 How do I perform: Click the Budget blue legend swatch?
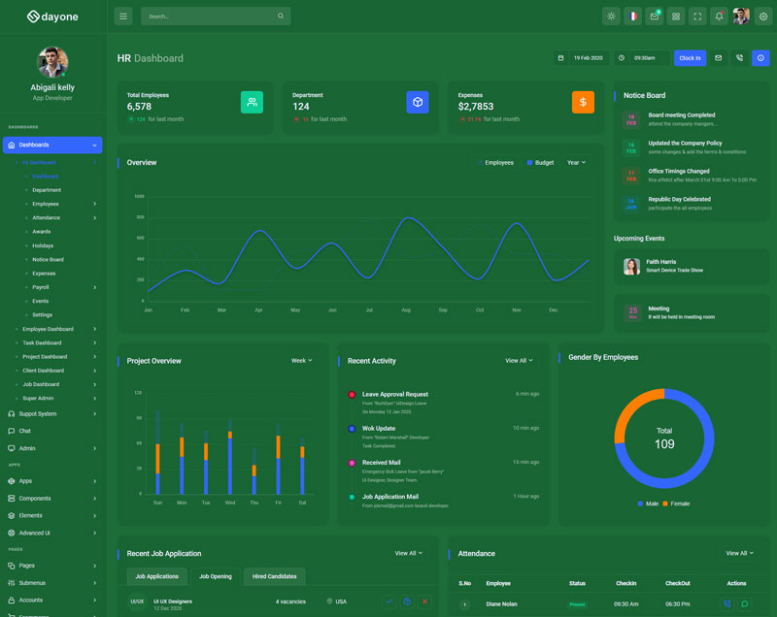[x=529, y=163]
